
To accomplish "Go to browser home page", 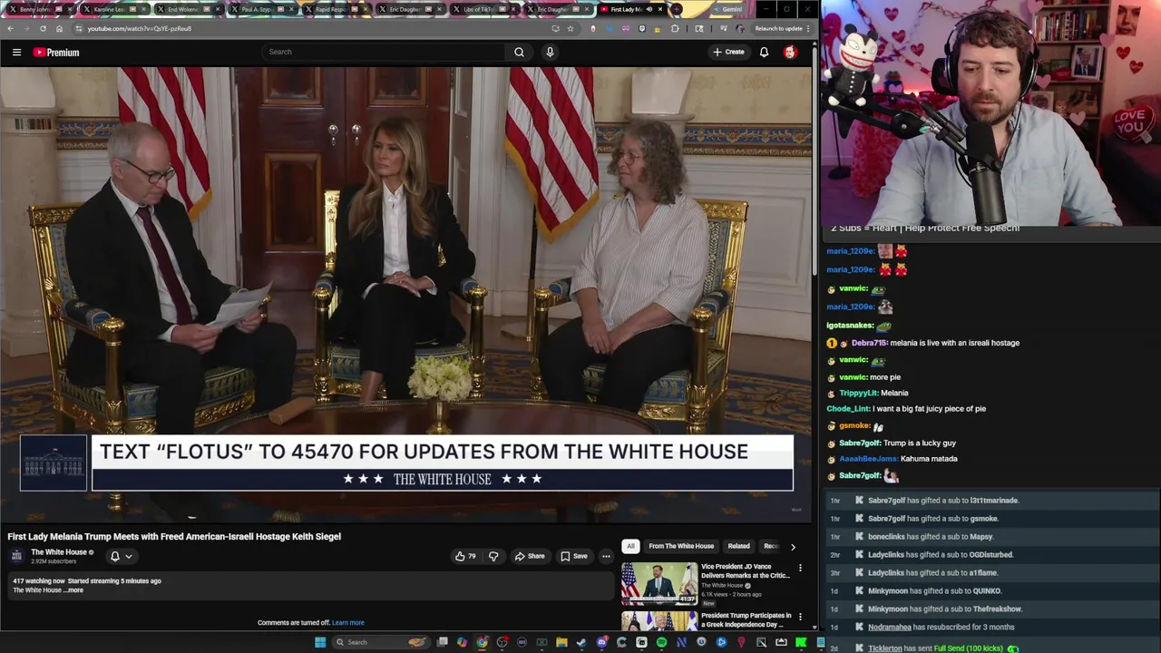I will tap(59, 28).
